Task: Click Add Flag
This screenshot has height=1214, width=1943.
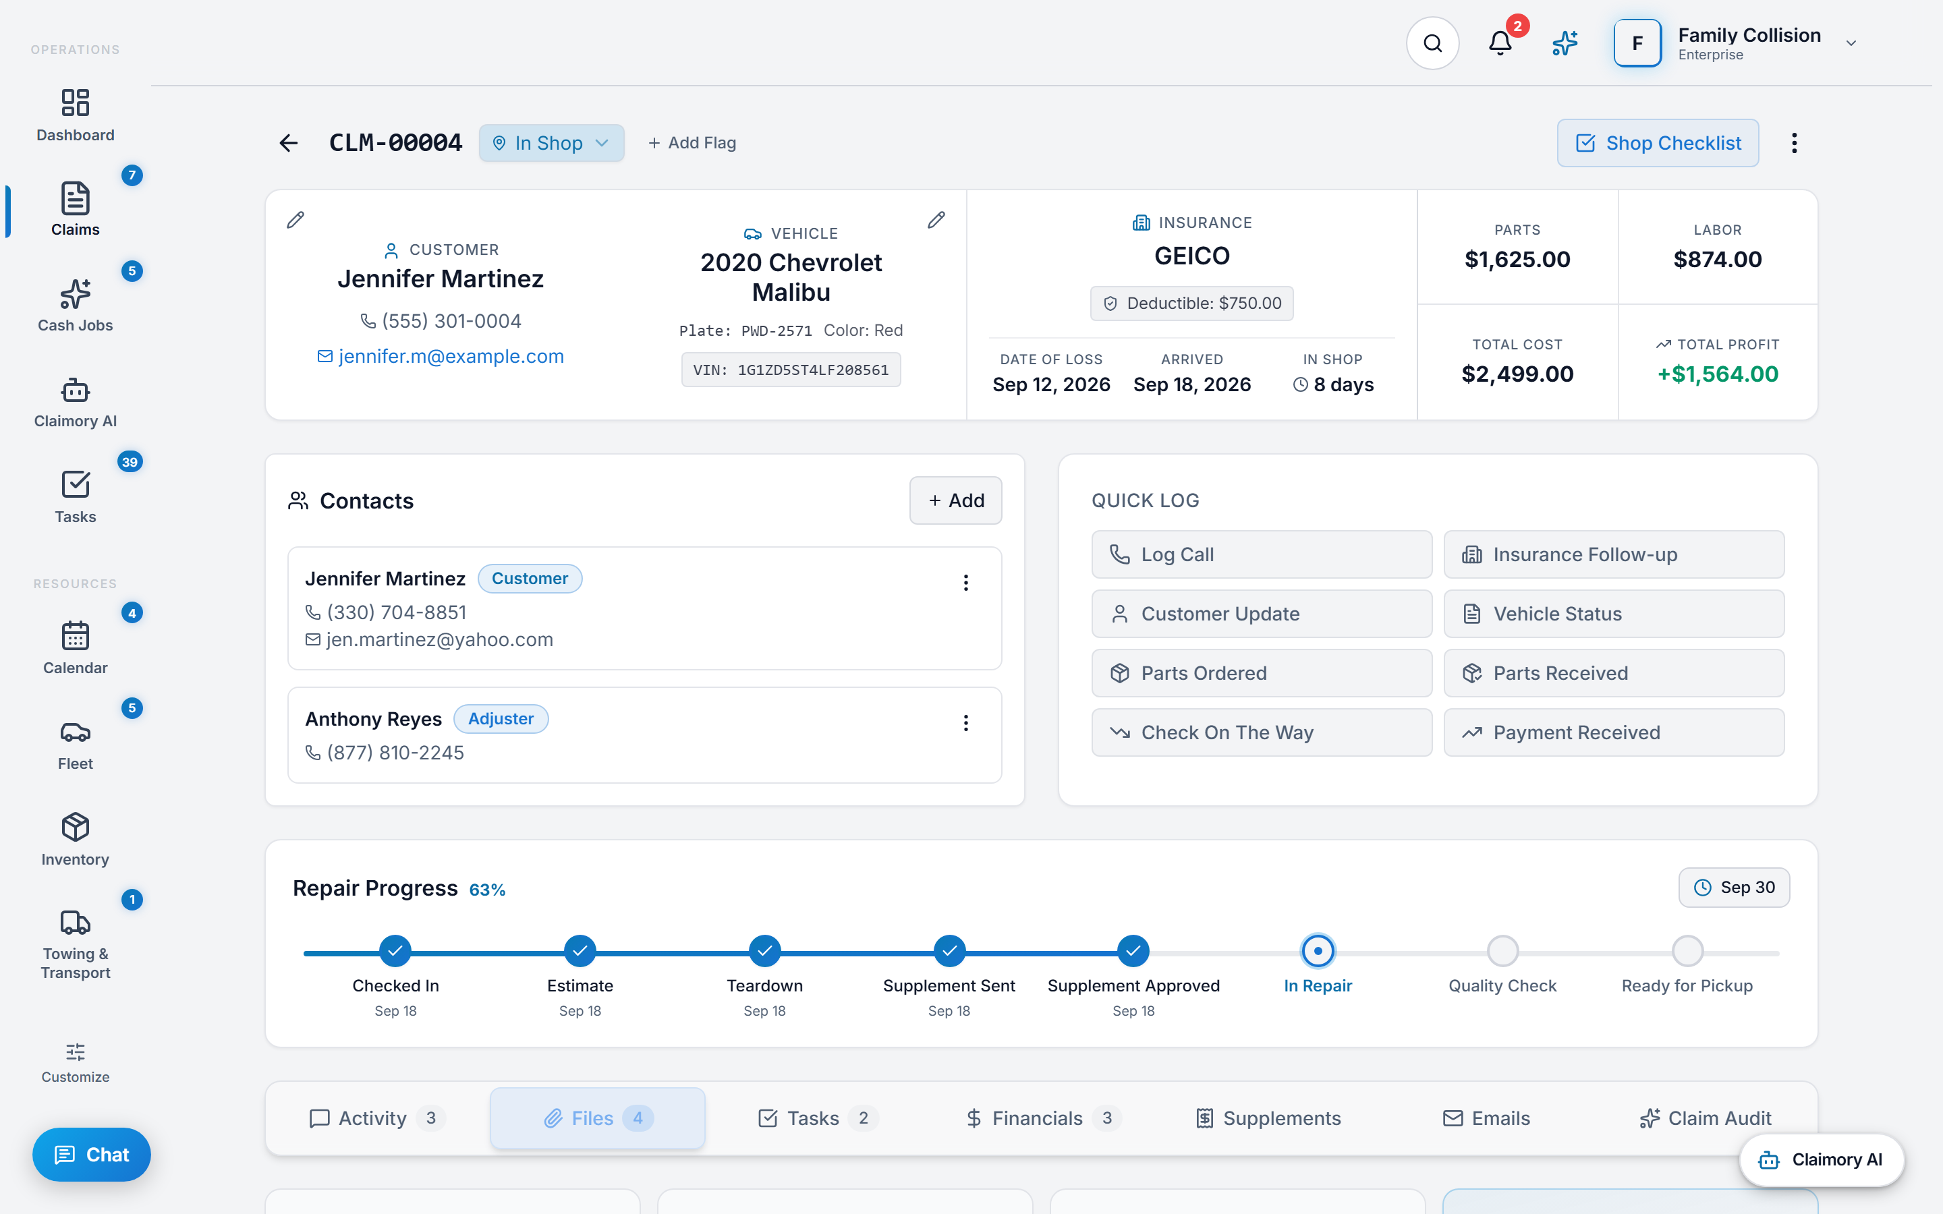Action: click(692, 143)
